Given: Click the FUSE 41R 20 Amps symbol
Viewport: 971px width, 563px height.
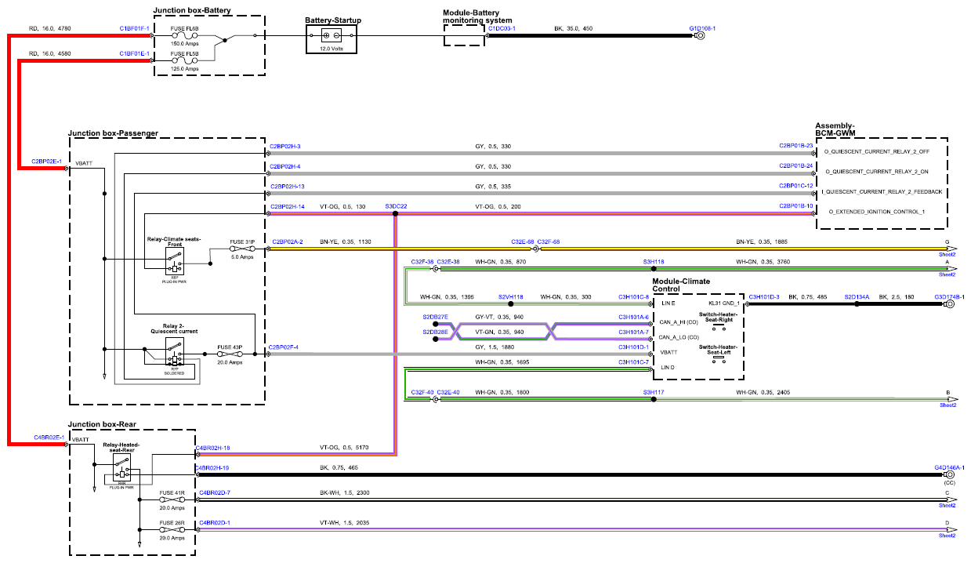Looking at the screenshot, I should click(x=172, y=499).
